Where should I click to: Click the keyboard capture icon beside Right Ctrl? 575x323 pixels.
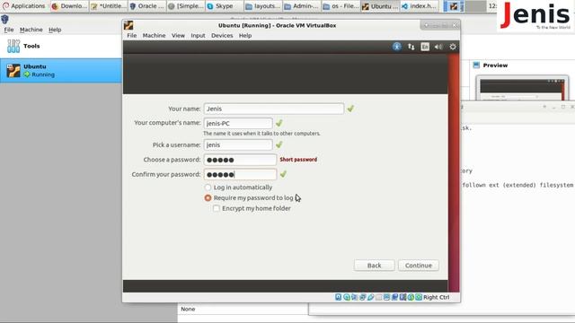[419, 297]
